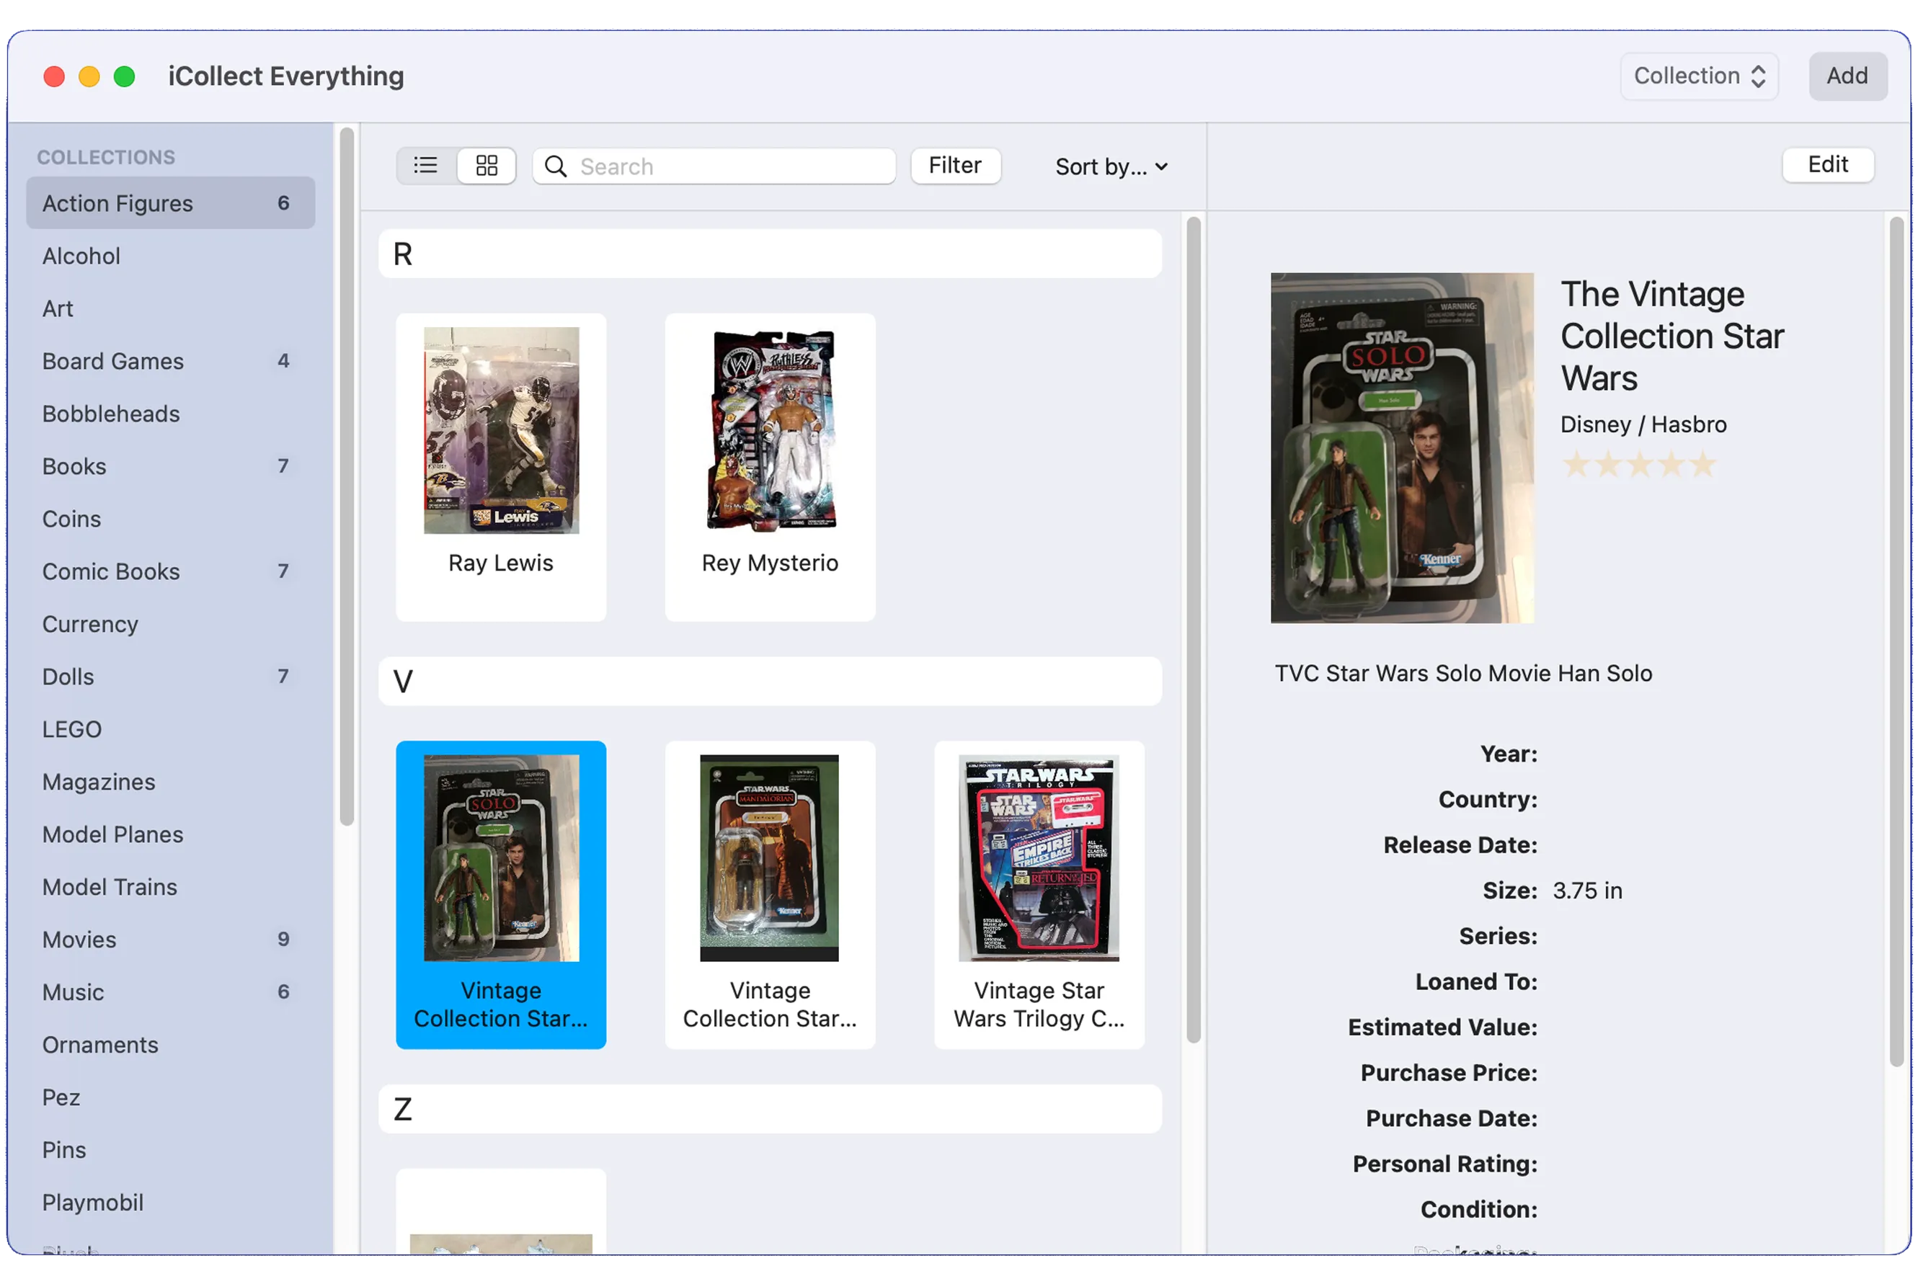Viewport: 1918px width, 1284px height.
Task: Click the Add button
Action: point(1847,76)
